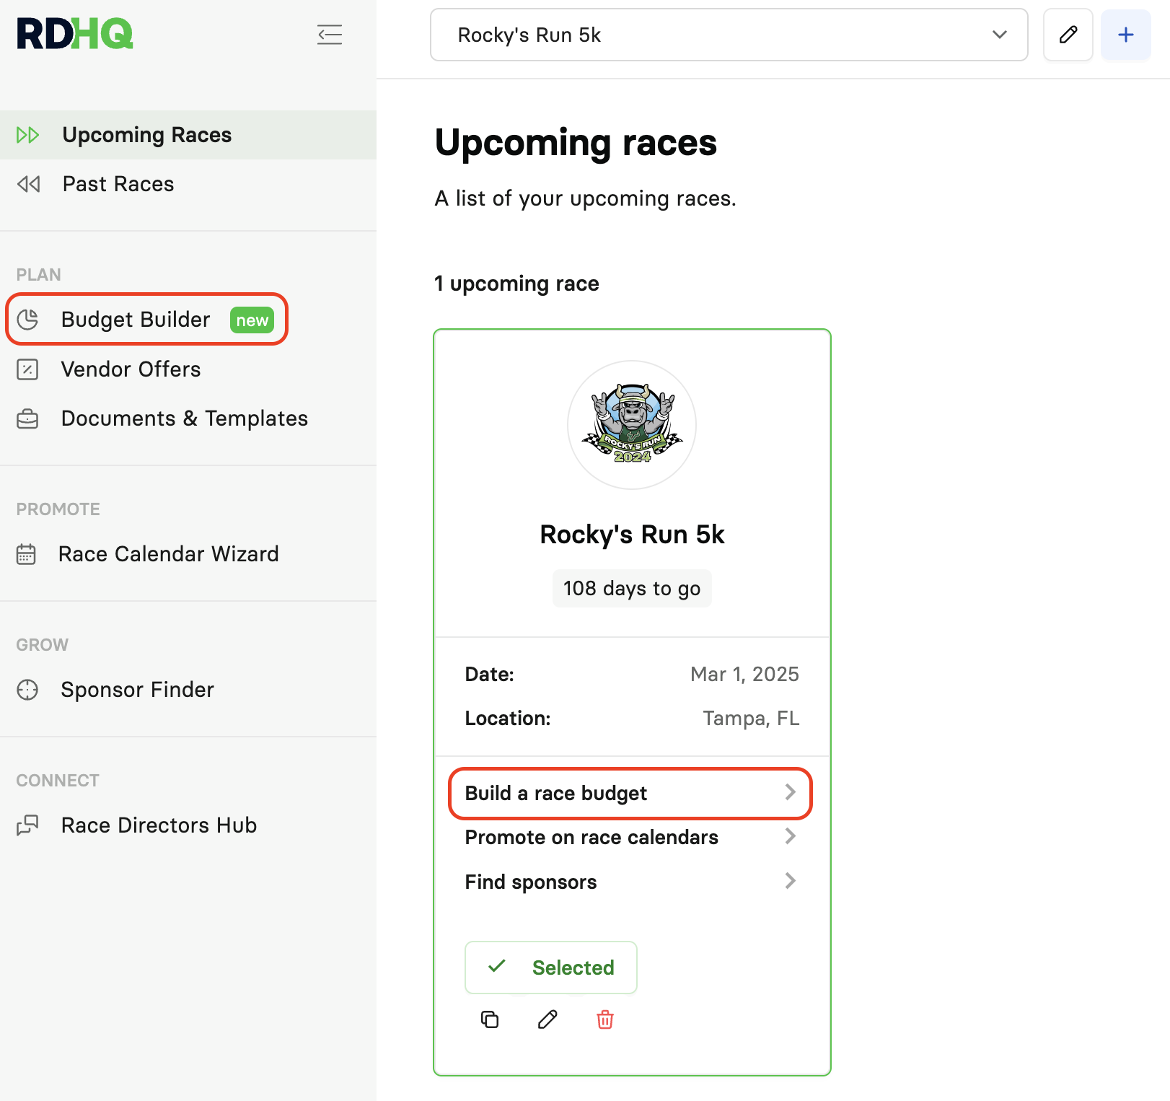Screen dimensions: 1170x1101
Task: Click the Rocky's Run race logo thumbnail
Action: coord(632,424)
